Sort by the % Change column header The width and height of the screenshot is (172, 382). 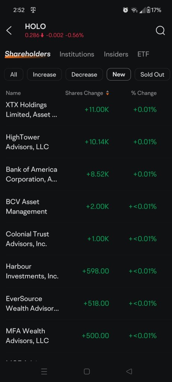tap(144, 93)
